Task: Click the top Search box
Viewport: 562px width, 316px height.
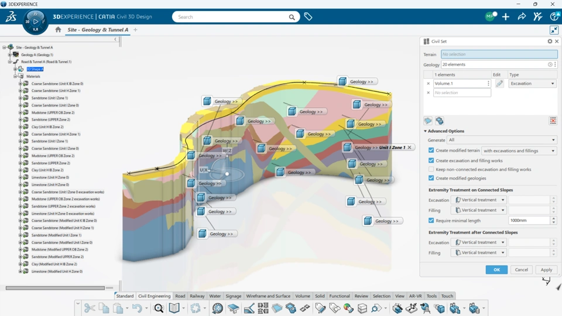Action: [x=236, y=17]
